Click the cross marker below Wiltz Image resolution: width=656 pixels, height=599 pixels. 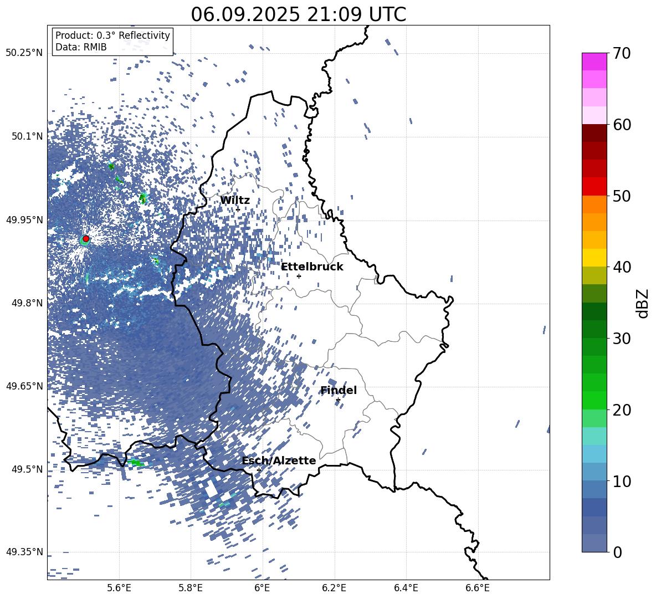tap(238, 209)
